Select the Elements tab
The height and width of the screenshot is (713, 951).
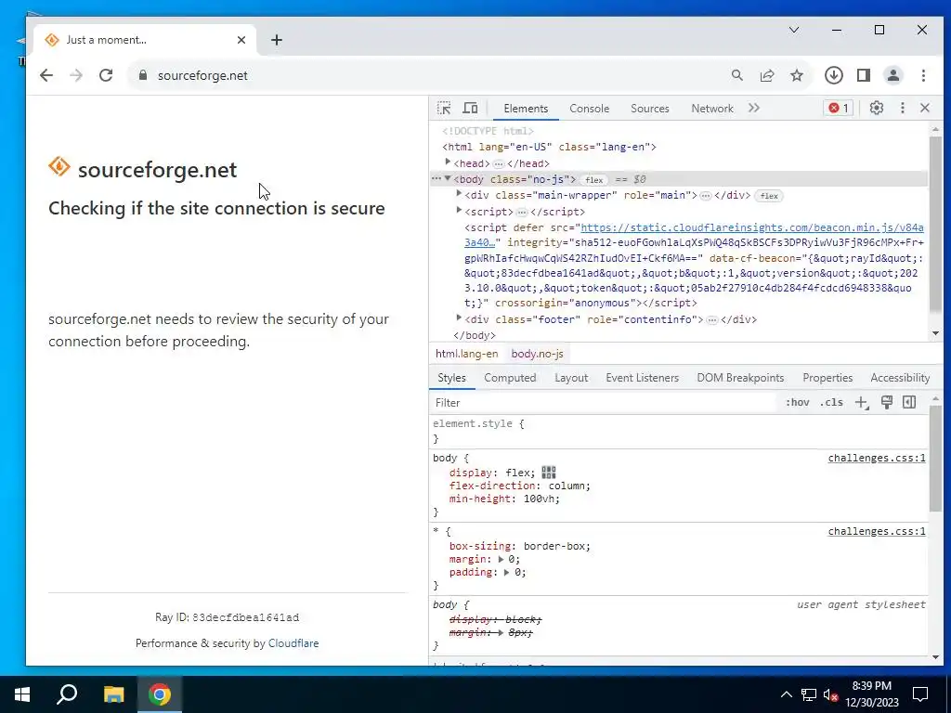[x=526, y=109]
